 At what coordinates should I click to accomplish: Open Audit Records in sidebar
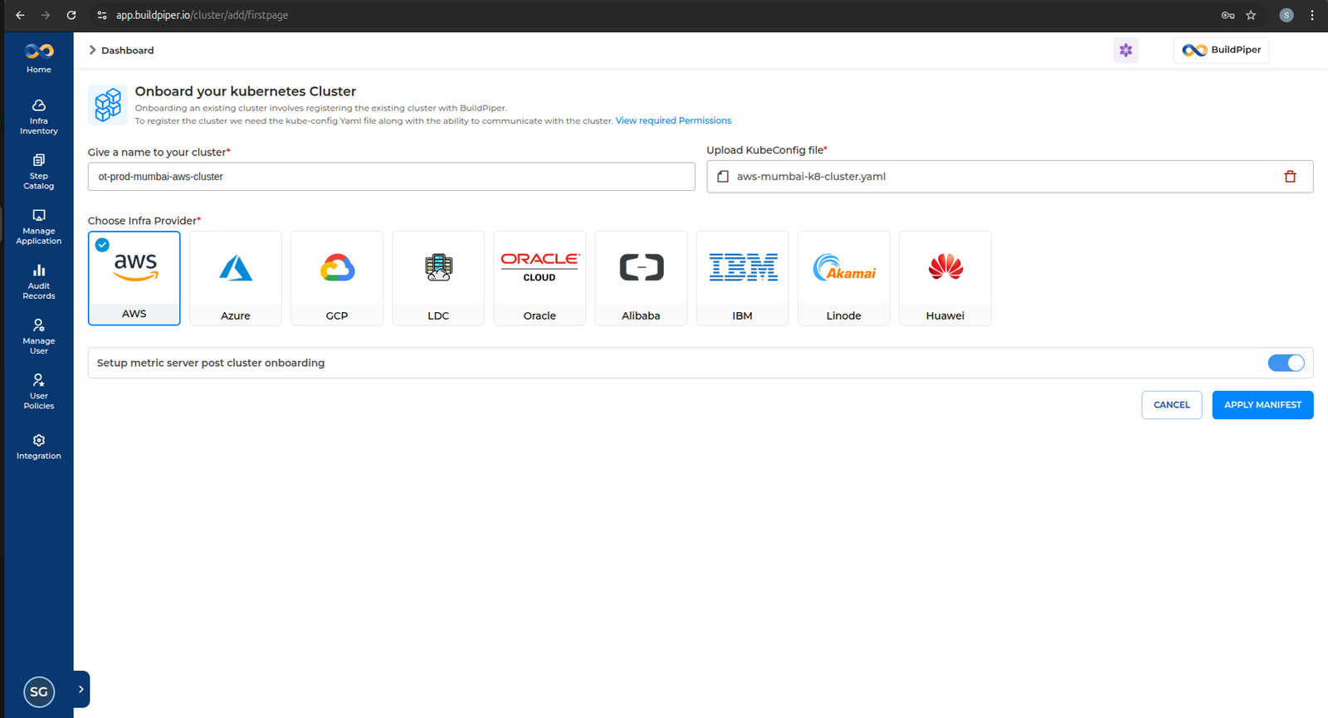click(x=39, y=281)
